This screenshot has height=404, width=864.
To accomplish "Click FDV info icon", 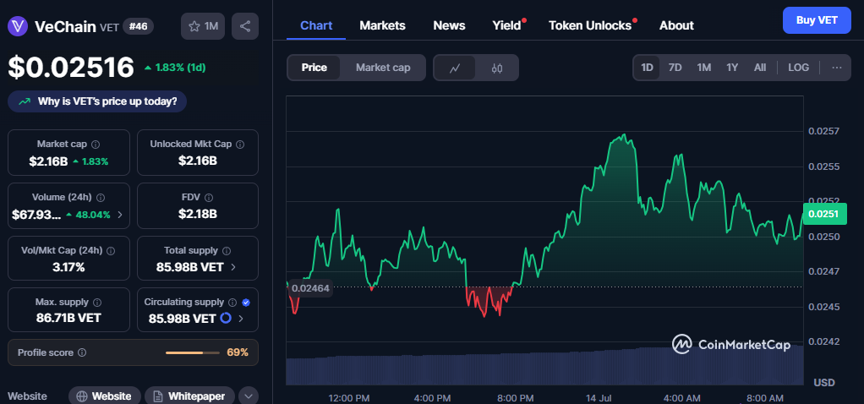I will pyautogui.click(x=209, y=197).
